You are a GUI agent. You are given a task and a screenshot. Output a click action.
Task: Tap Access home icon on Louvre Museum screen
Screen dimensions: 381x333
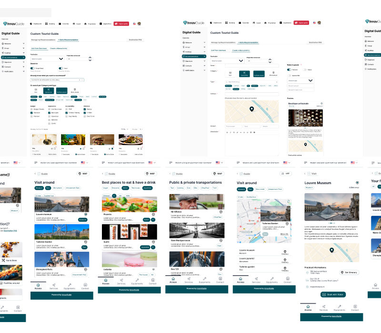coord(308,306)
